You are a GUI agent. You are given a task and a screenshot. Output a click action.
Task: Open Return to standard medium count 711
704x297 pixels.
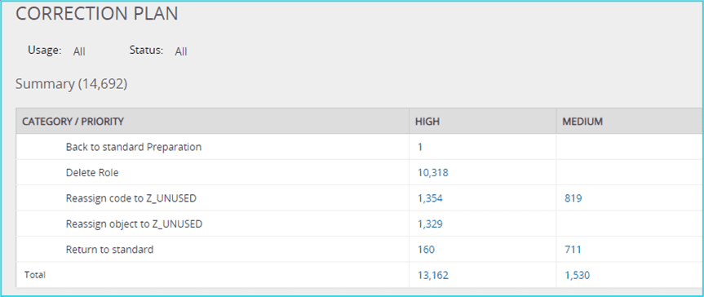pyautogui.click(x=573, y=250)
